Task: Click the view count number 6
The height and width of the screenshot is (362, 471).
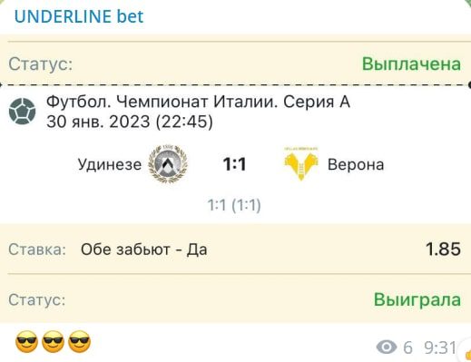Action: click(407, 347)
